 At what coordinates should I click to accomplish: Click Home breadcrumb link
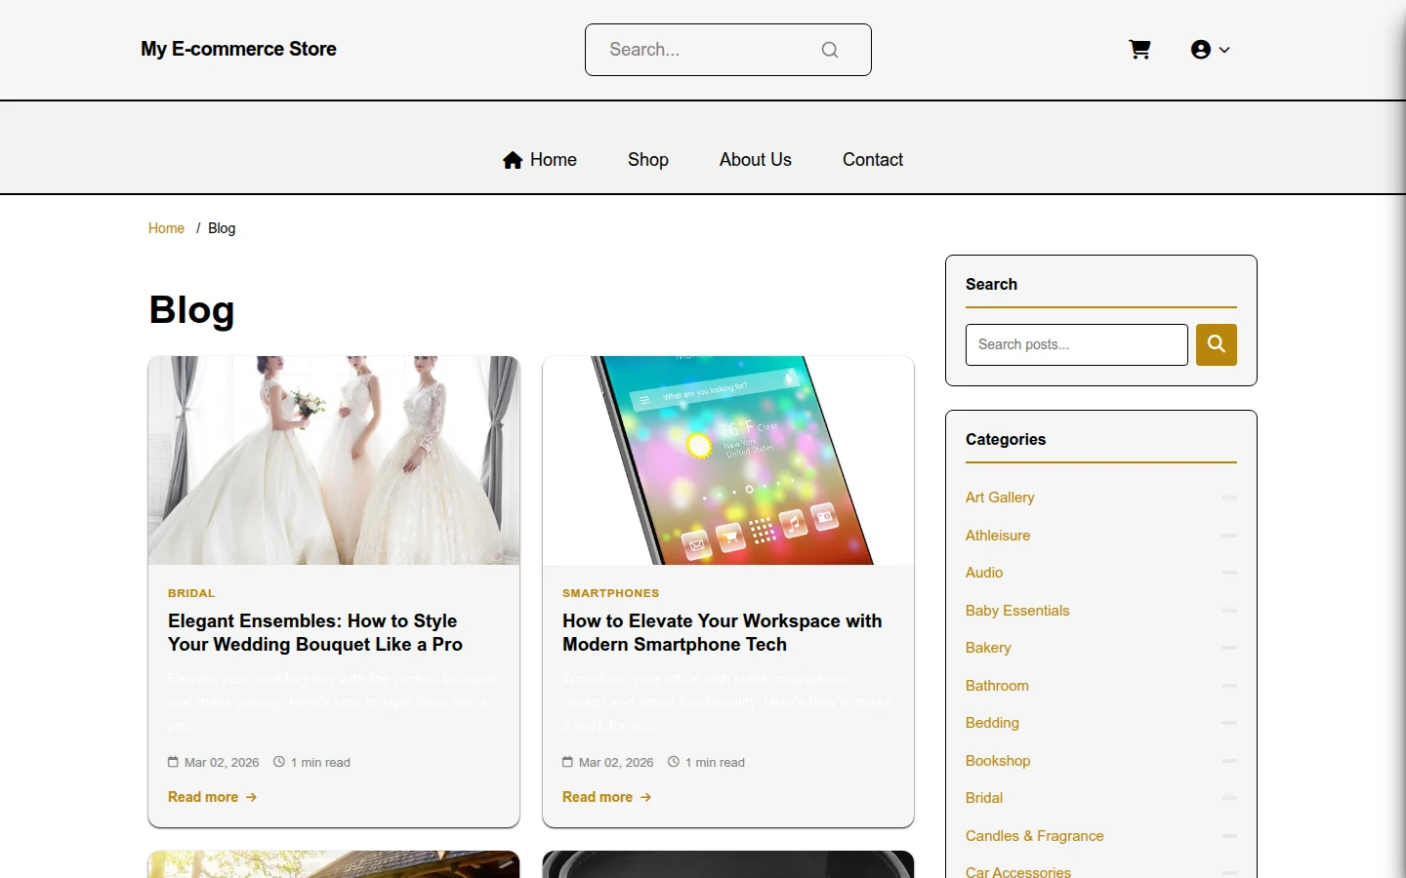coord(166,228)
